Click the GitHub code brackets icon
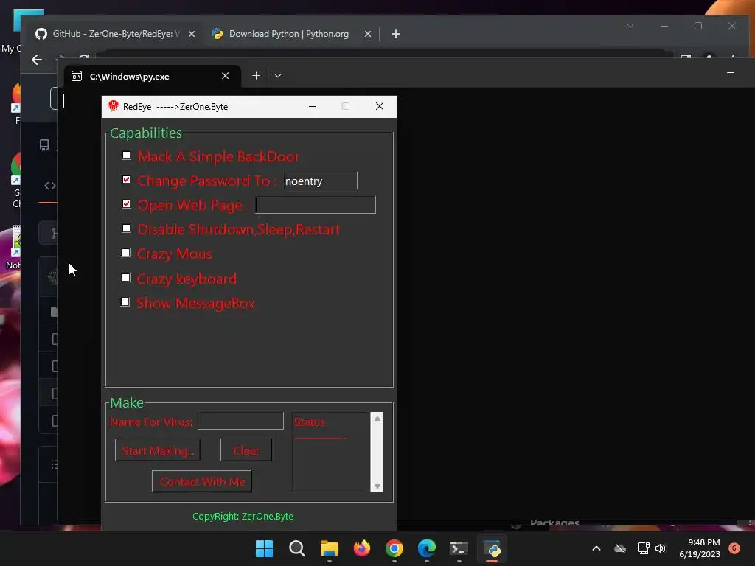The width and height of the screenshot is (755, 566). tap(50, 186)
